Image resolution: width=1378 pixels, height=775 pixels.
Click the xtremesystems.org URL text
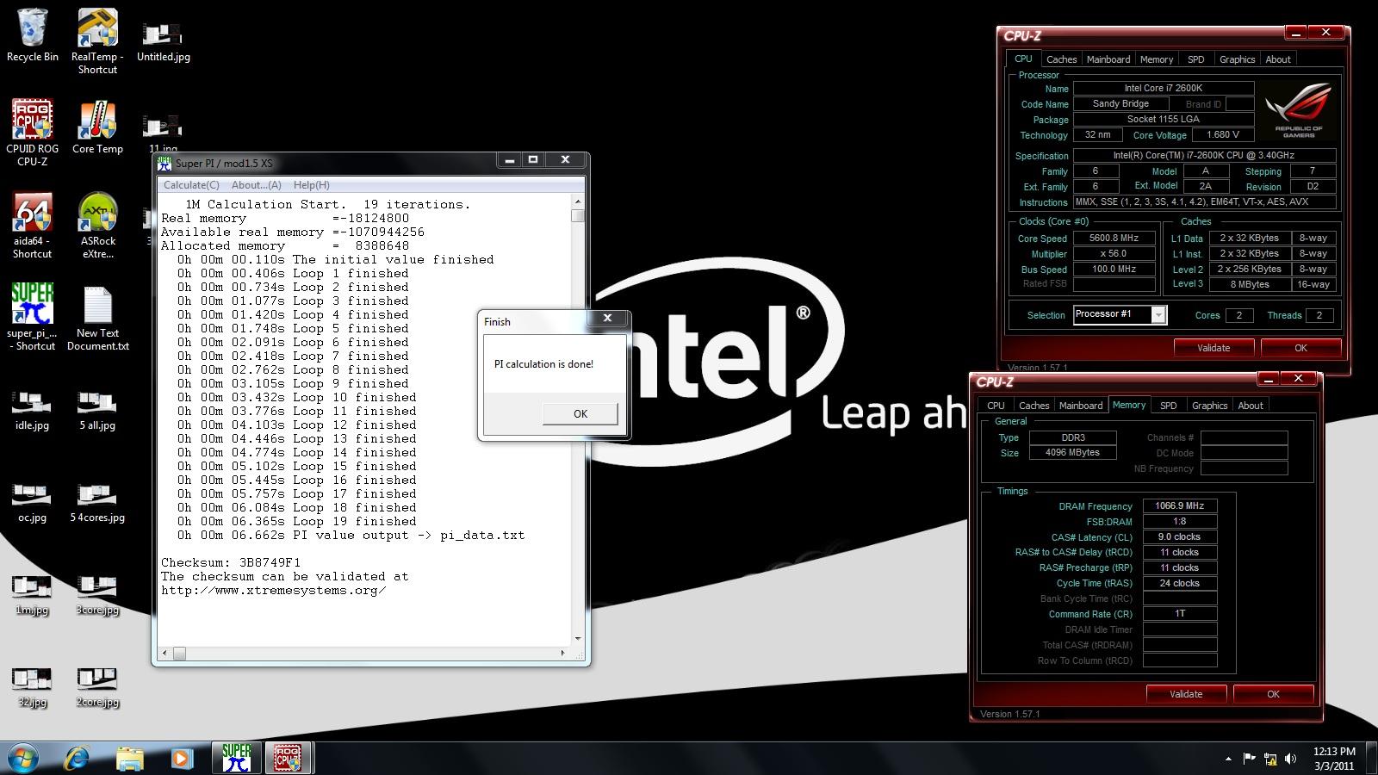(x=274, y=591)
